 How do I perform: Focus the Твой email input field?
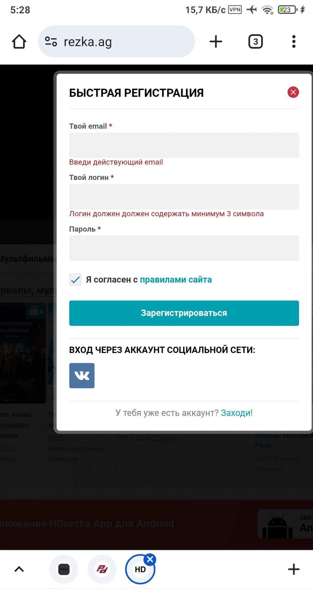184,145
